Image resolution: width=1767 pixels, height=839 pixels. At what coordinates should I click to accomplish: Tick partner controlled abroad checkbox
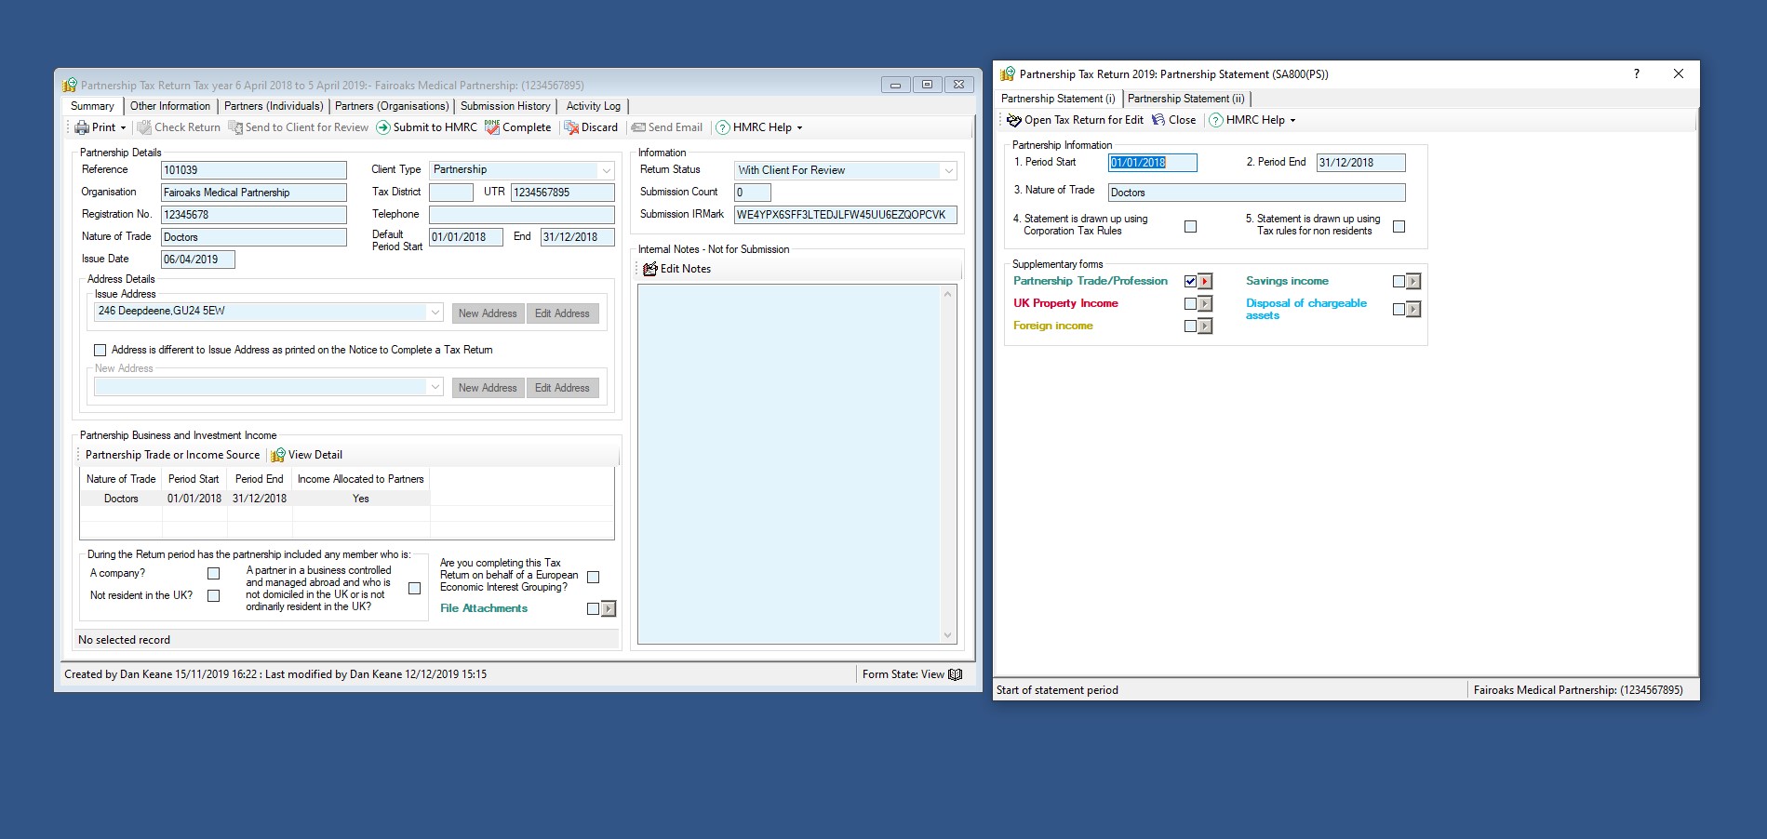click(x=415, y=589)
